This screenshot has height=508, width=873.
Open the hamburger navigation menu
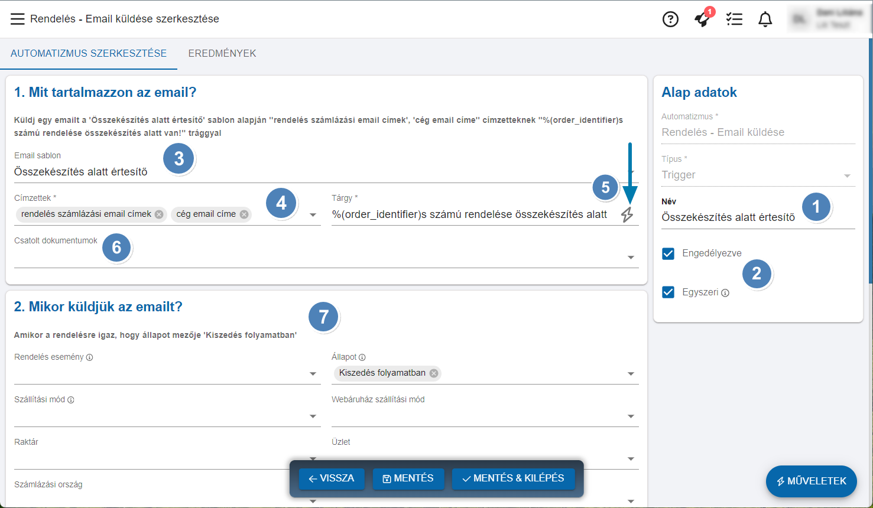point(18,19)
